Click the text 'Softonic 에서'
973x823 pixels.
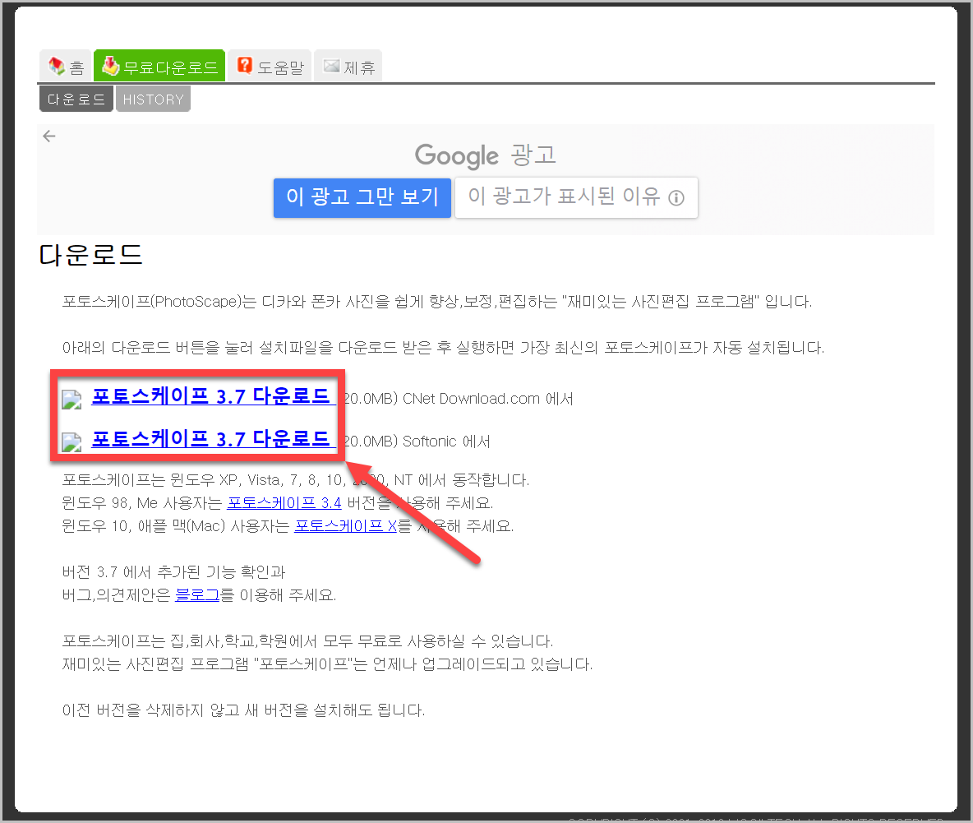point(446,442)
